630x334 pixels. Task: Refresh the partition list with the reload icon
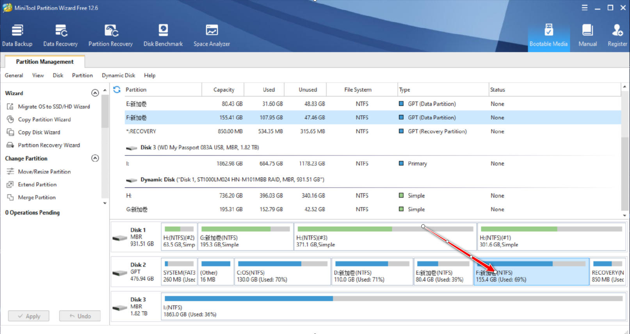[x=117, y=89]
